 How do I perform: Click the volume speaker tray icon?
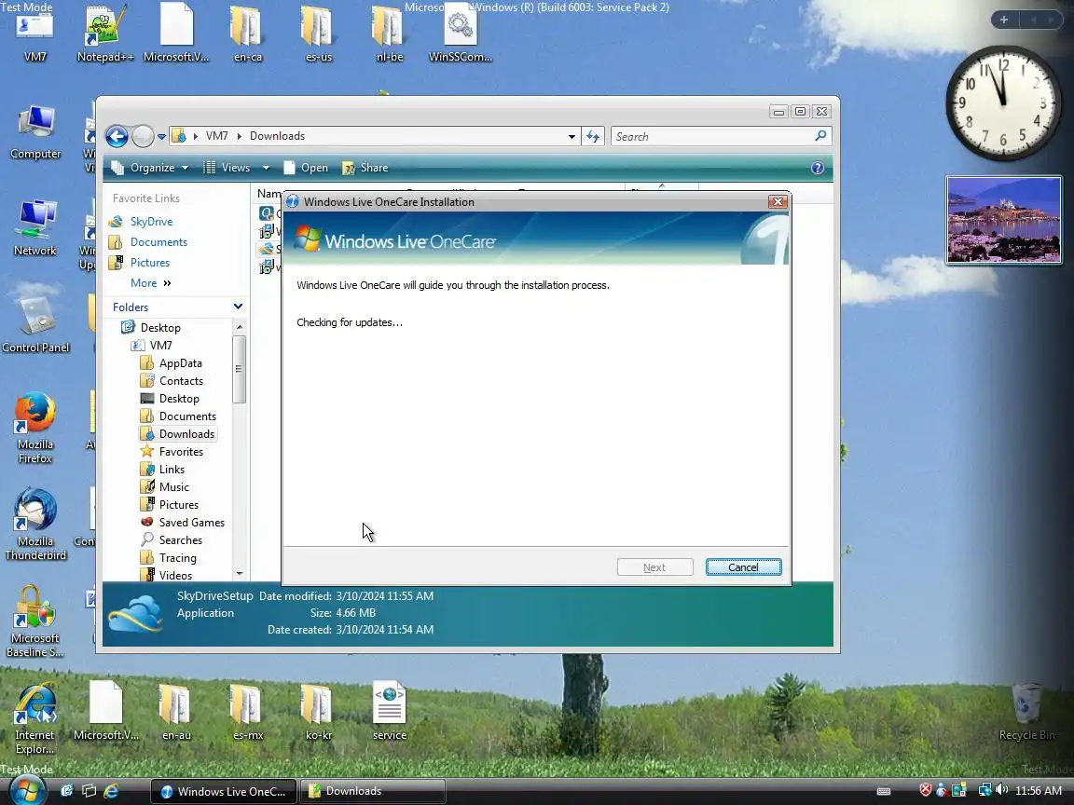[1001, 790]
